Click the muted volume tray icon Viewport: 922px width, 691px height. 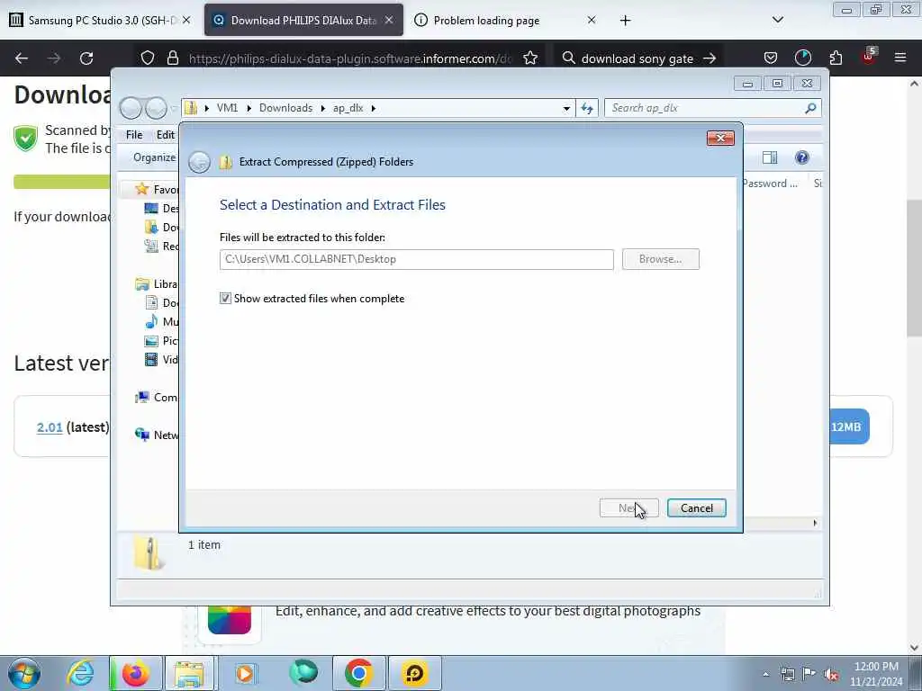coord(831,674)
